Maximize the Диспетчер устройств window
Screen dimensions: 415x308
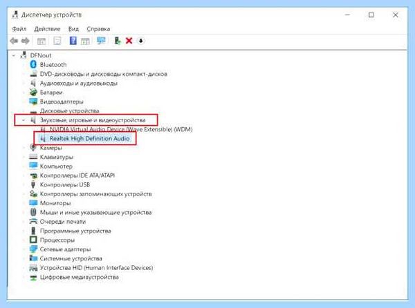[371, 15]
